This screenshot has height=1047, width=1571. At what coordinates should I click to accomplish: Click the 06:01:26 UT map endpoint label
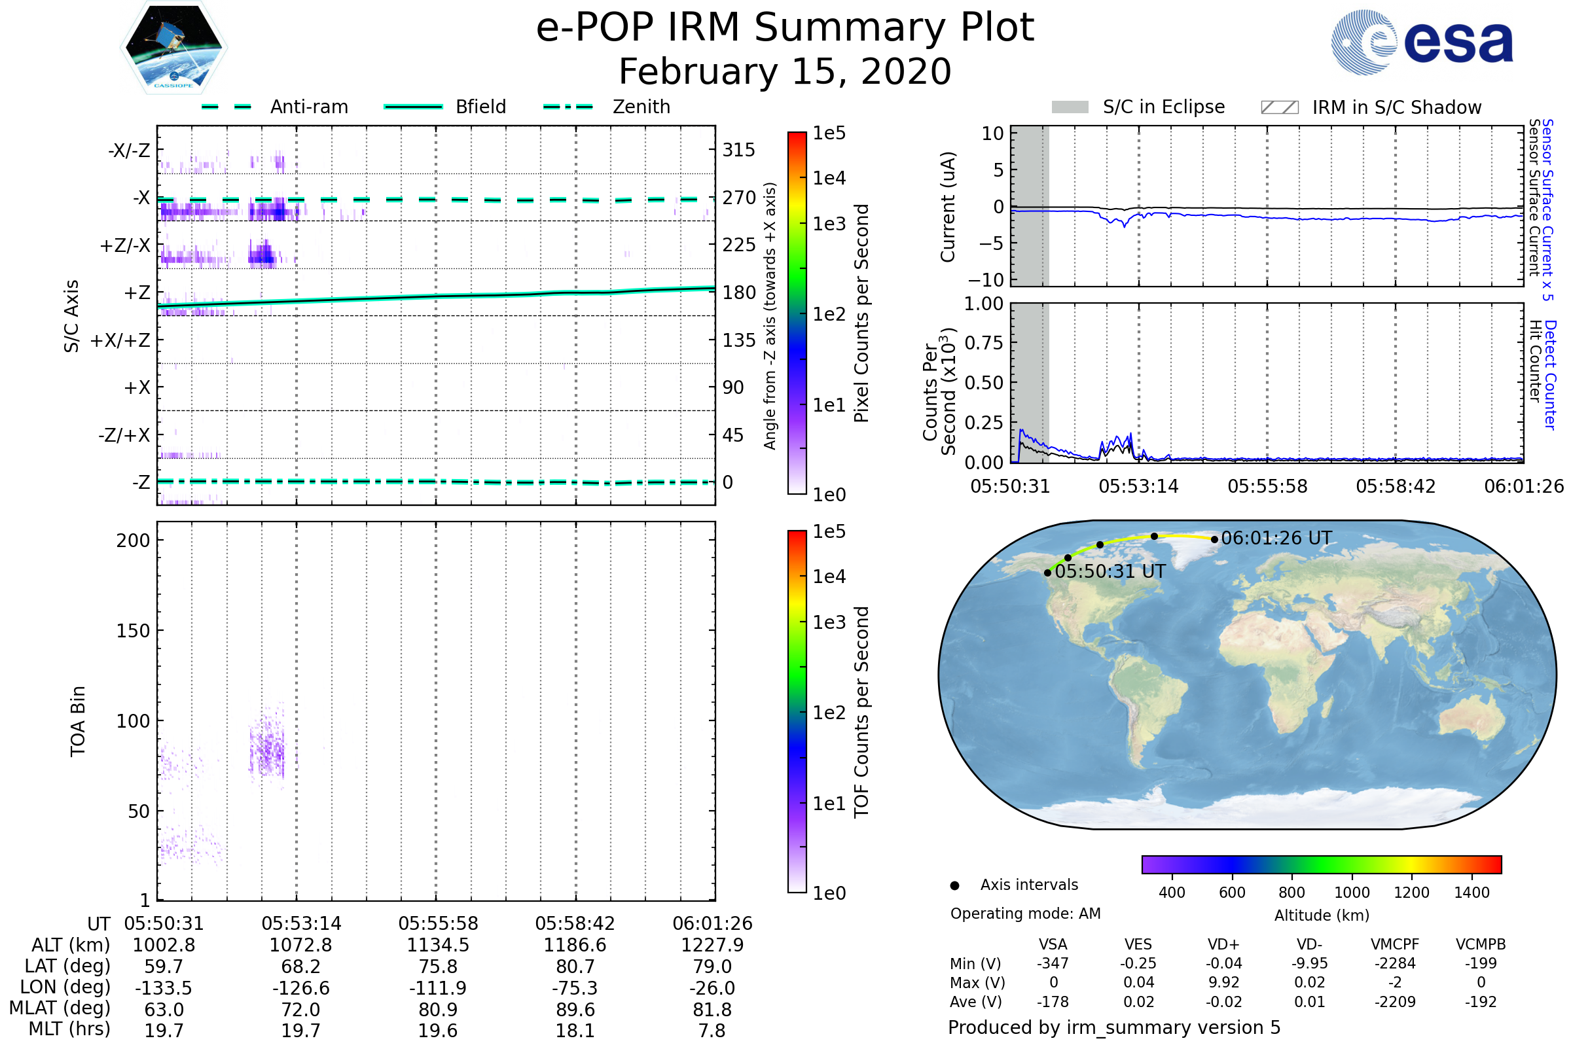click(x=1276, y=538)
